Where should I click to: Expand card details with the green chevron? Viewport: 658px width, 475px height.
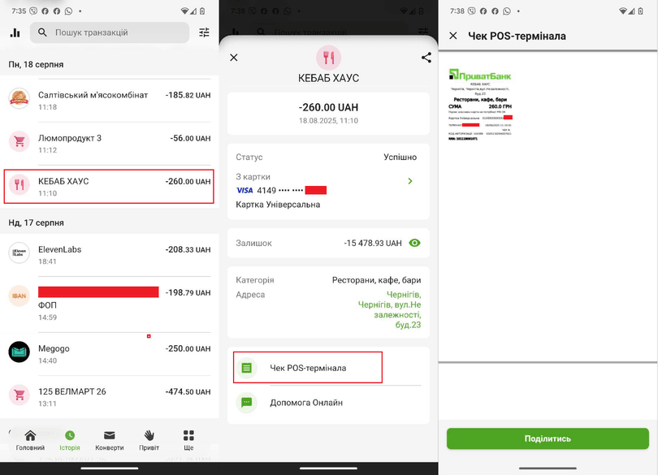(x=410, y=181)
